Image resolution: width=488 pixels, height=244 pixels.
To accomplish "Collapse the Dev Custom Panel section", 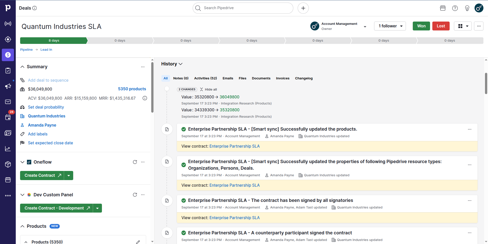I will pos(22,195).
